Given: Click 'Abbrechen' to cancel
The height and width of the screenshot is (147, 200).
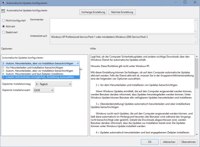Looking at the screenshot, I should point(169,142).
